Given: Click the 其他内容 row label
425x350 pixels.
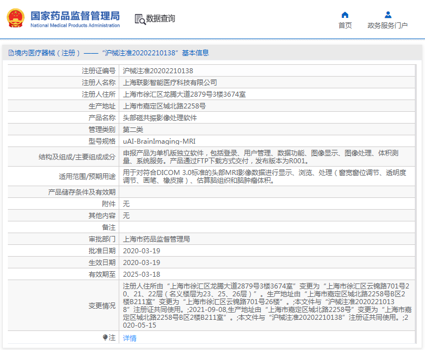Looking at the screenshot, I should click(x=102, y=216).
